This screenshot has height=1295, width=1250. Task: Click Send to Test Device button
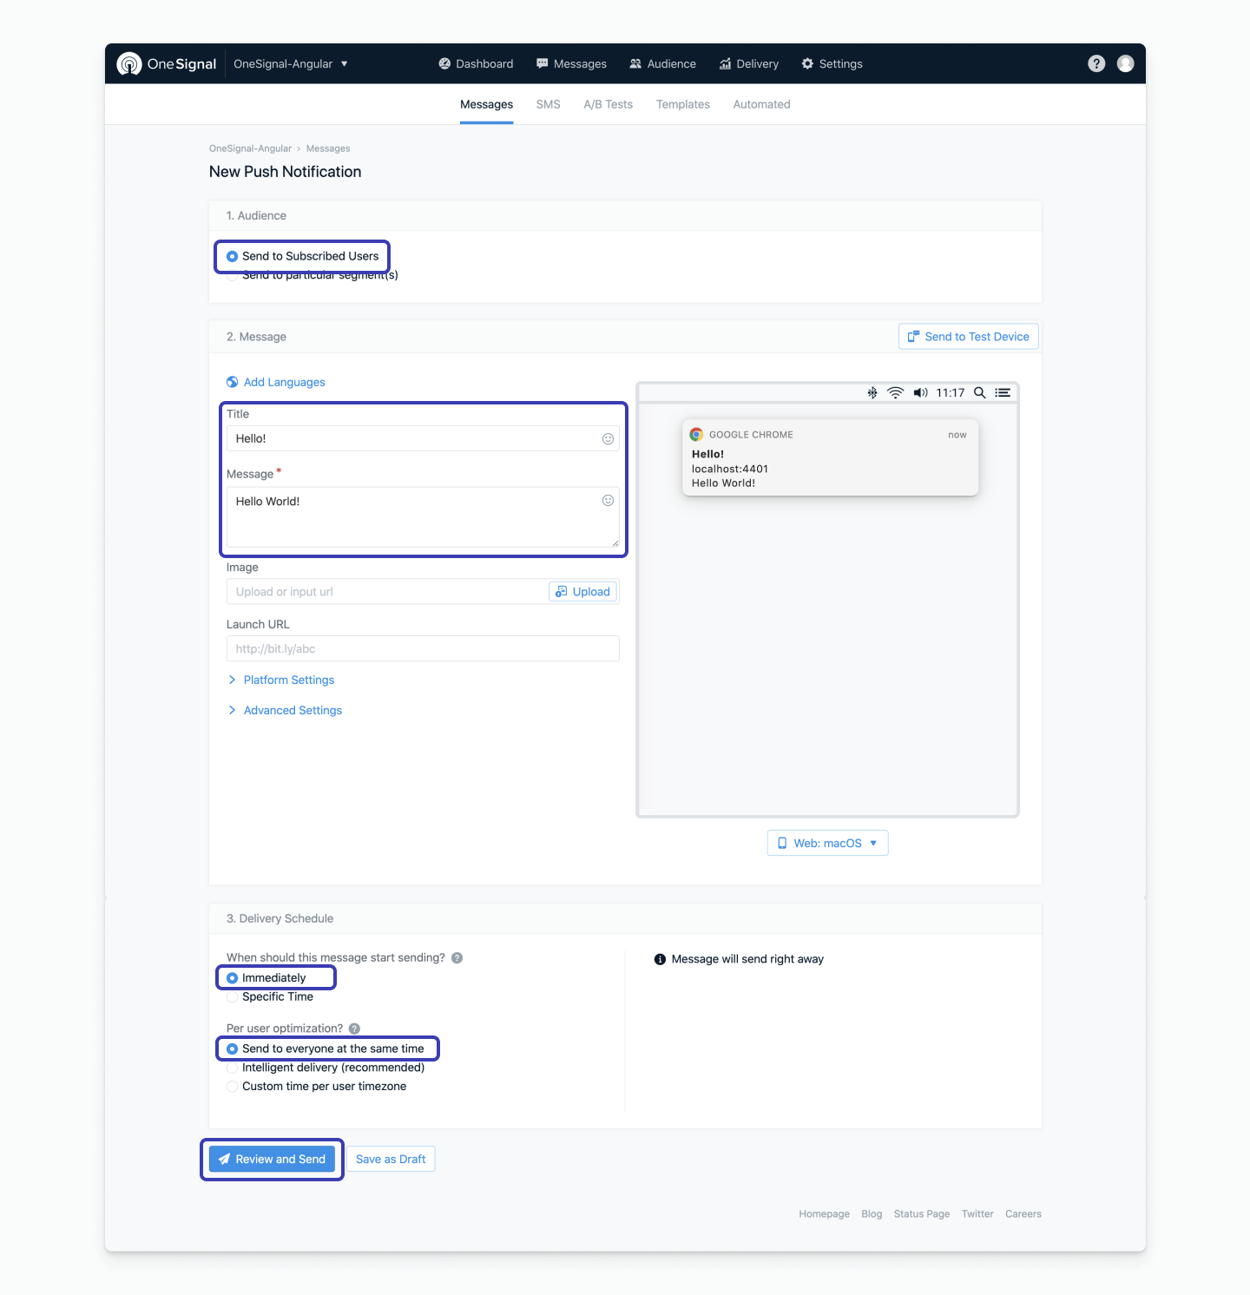968,337
